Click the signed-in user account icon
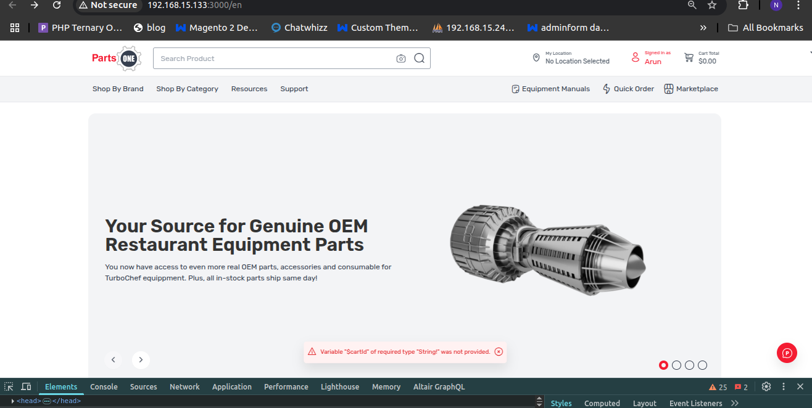 pyautogui.click(x=635, y=57)
